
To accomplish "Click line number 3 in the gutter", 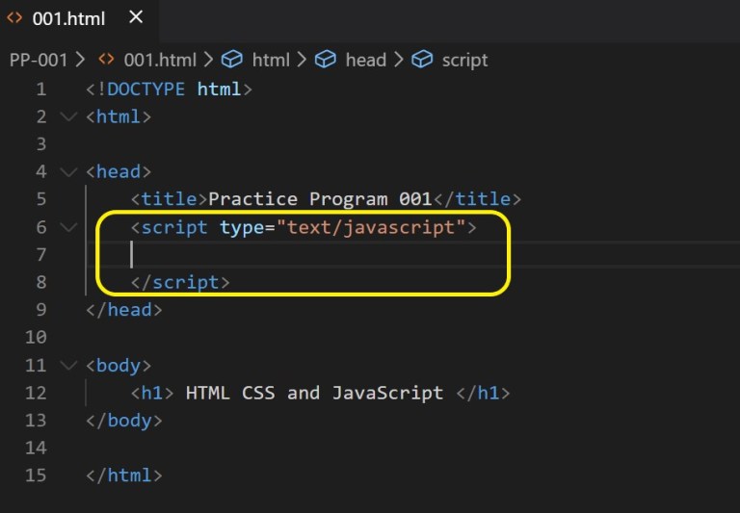I will [41, 143].
